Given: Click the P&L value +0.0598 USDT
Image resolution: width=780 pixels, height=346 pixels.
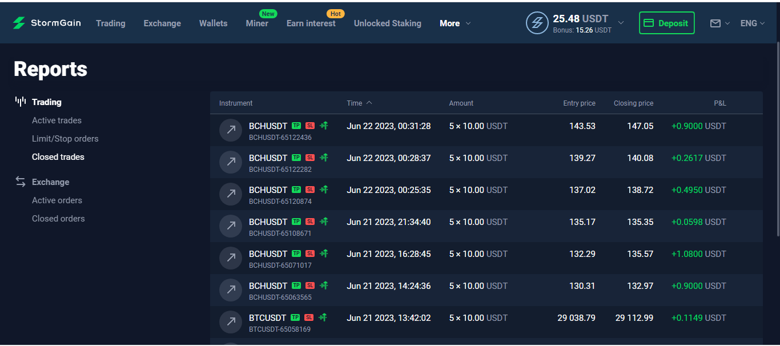Looking at the screenshot, I should click(x=699, y=222).
